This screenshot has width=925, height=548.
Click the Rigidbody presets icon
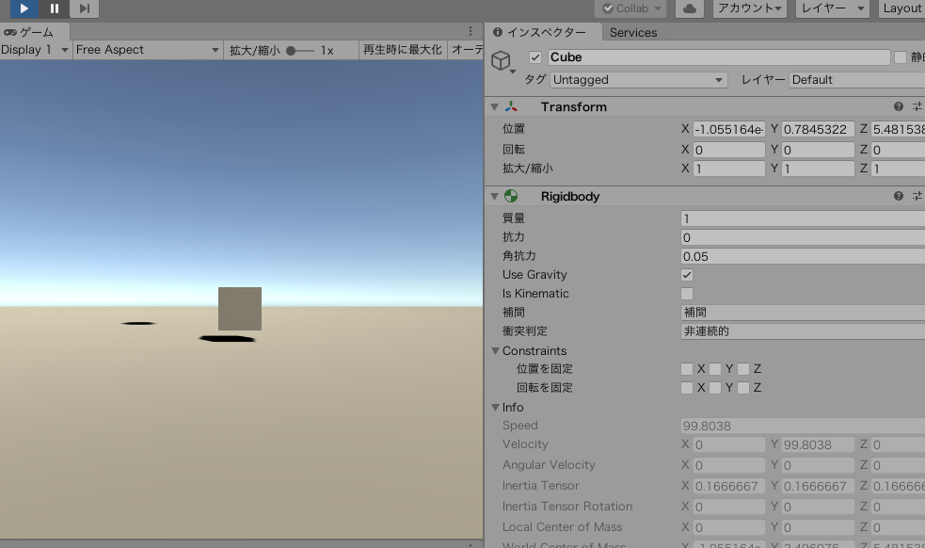[917, 196]
